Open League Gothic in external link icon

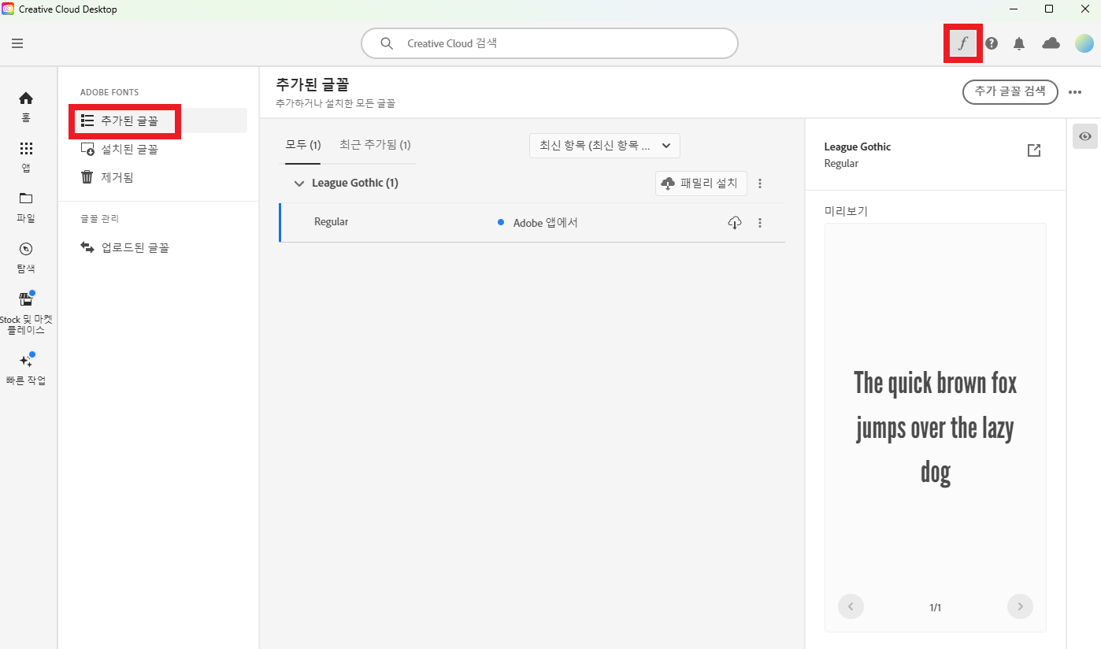tap(1034, 150)
